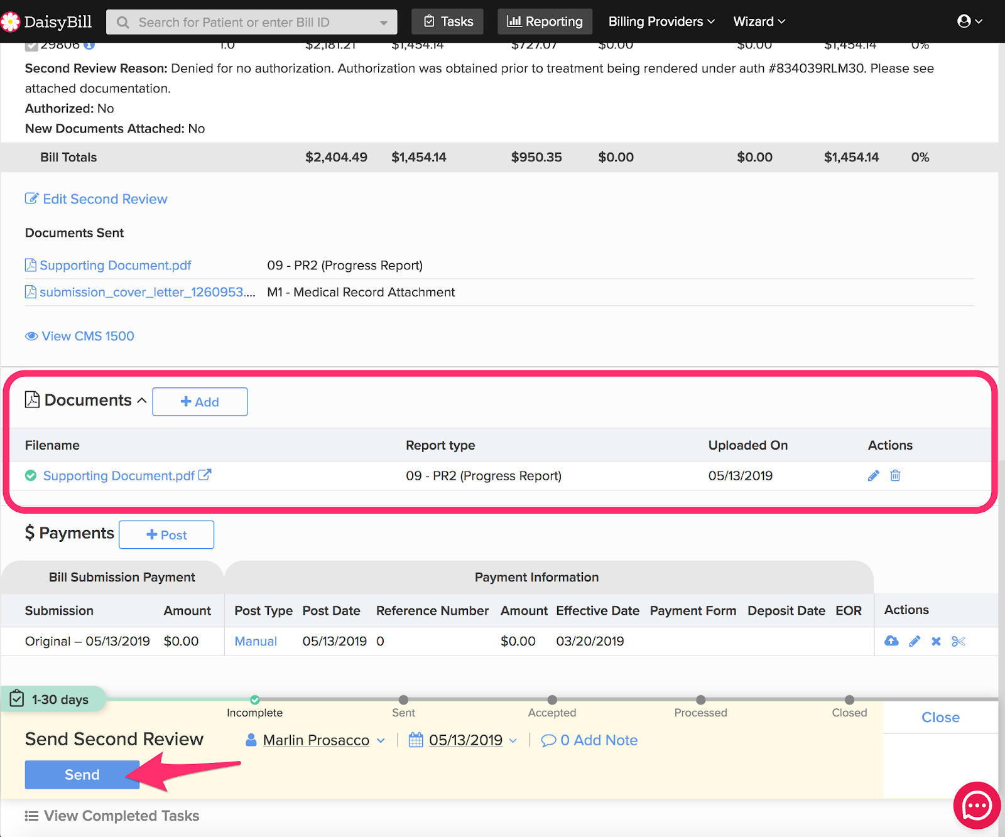Screen dimensions: 1005x837
Task: Click the 1-30 days badge
Action: (x=54, y=699)
